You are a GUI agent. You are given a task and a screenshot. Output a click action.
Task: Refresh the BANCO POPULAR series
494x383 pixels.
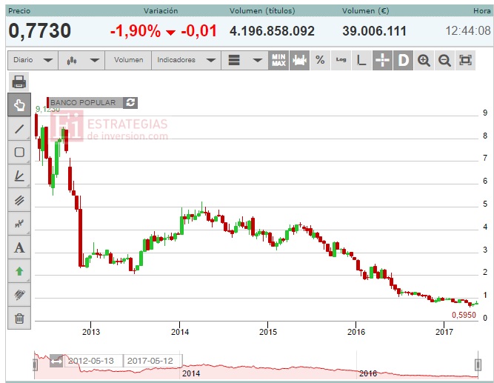pos(130,102)
